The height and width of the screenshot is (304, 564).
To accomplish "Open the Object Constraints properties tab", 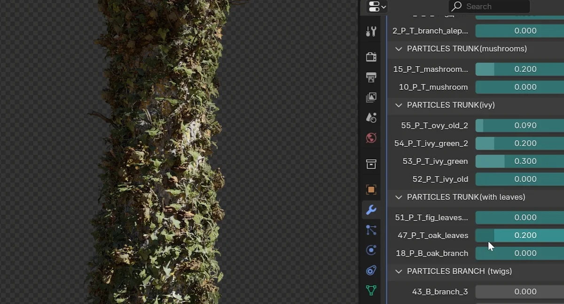I will (x=371, y=270).
